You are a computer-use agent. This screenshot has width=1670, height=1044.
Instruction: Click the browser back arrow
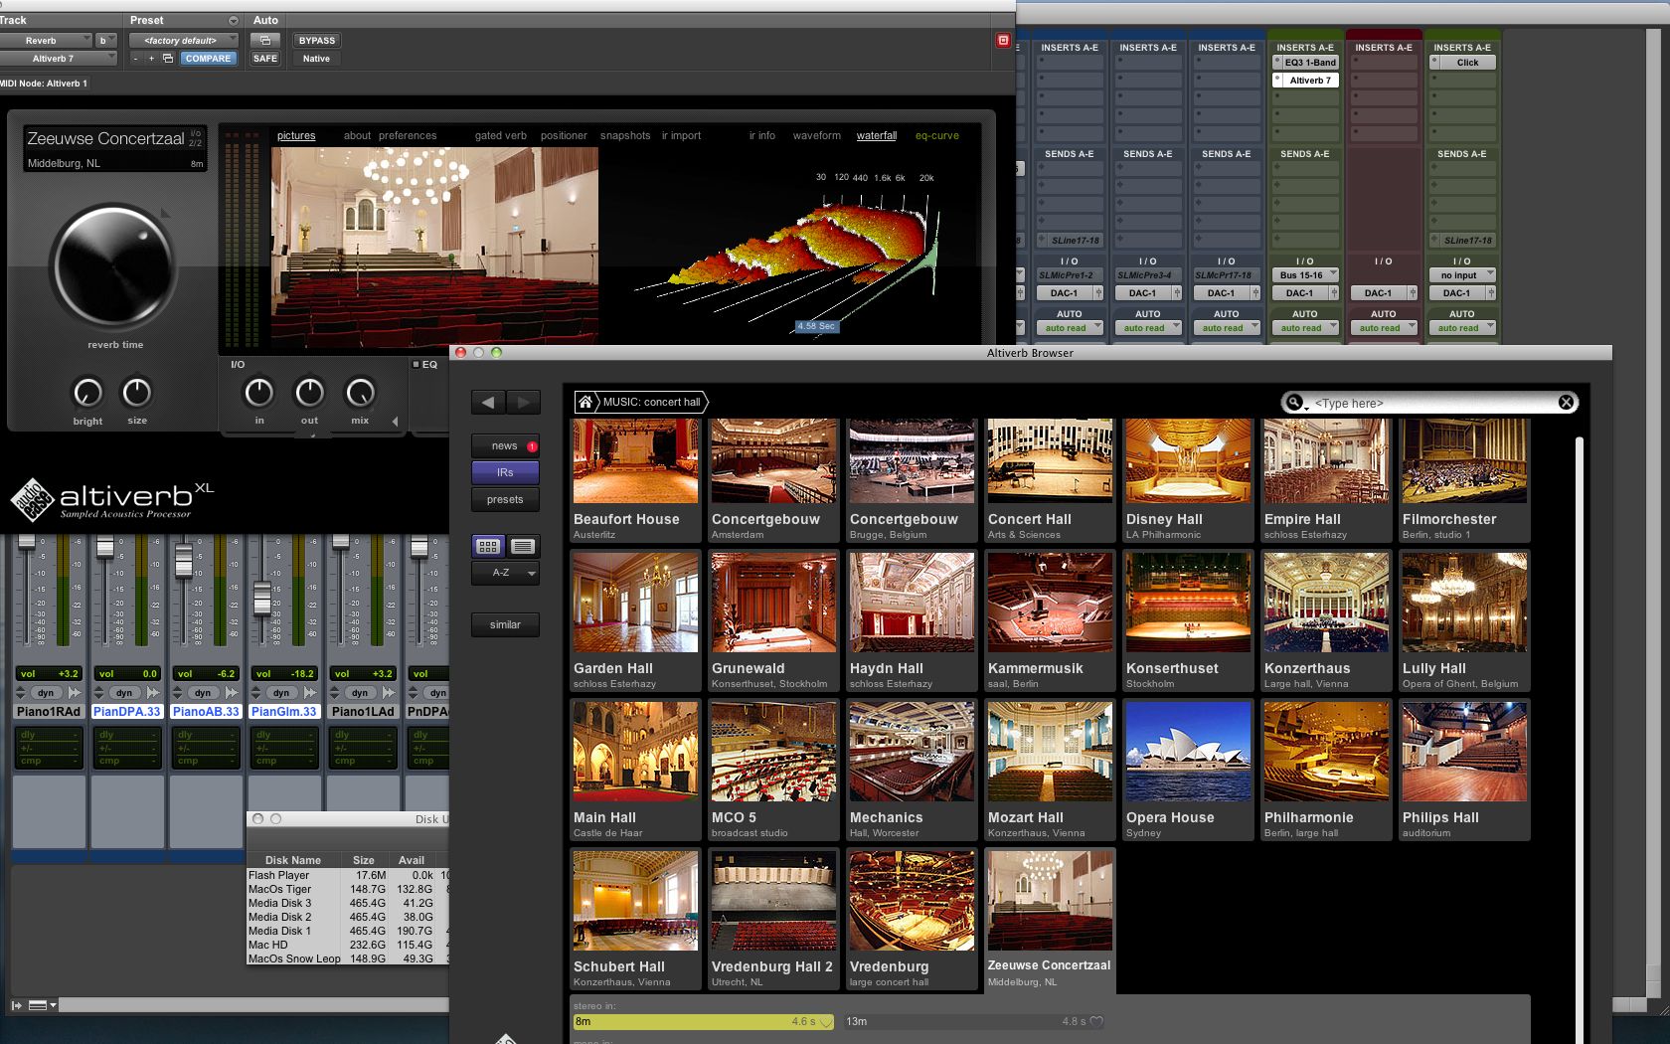click(488, 402)
